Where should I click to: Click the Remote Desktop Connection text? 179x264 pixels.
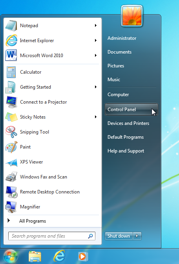[50, 192]
